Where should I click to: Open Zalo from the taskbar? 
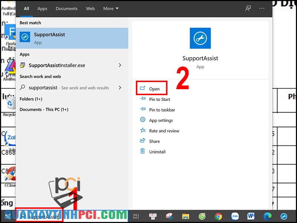pos(235,216)
